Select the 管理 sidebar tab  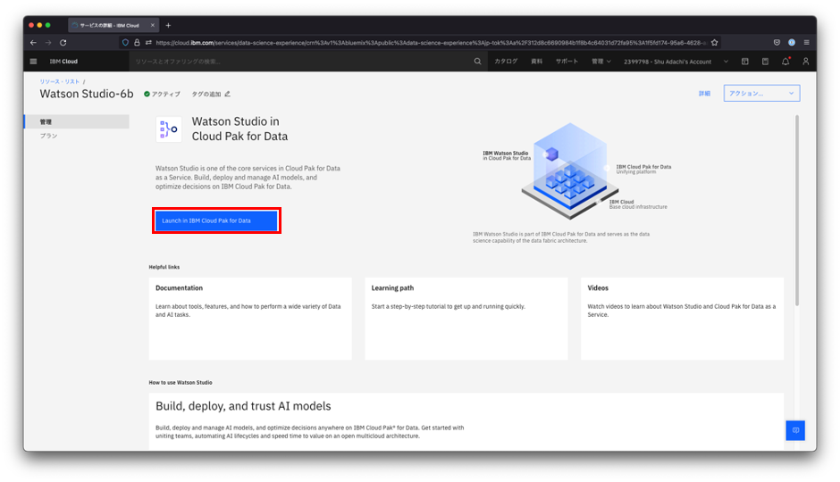point(77,121)
